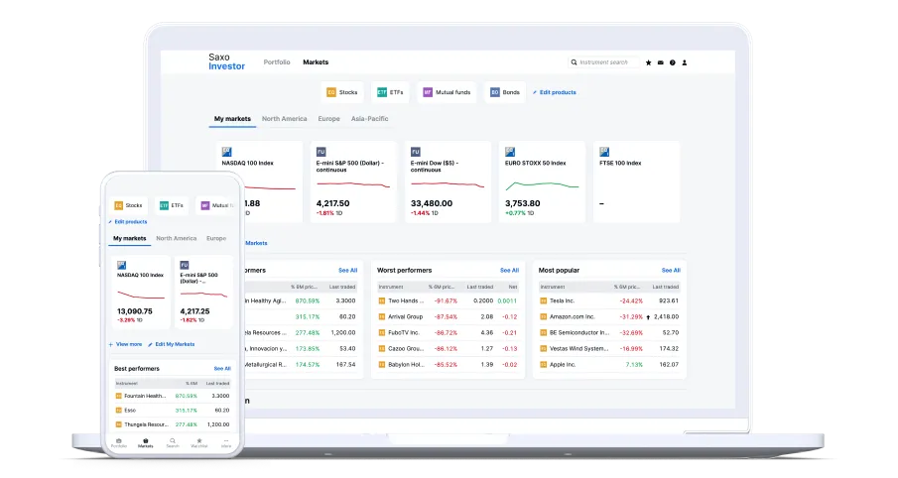Viewport: 898px width, 478px height.
Task: Open the watchlist star icon in laptop header
Action: pyautogui.click(x=648, y=62)
